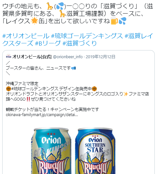The height and width of the screenshot is (174, 157).
Task: Open the #オリオンビール hashtag
Action: (26, 36)
